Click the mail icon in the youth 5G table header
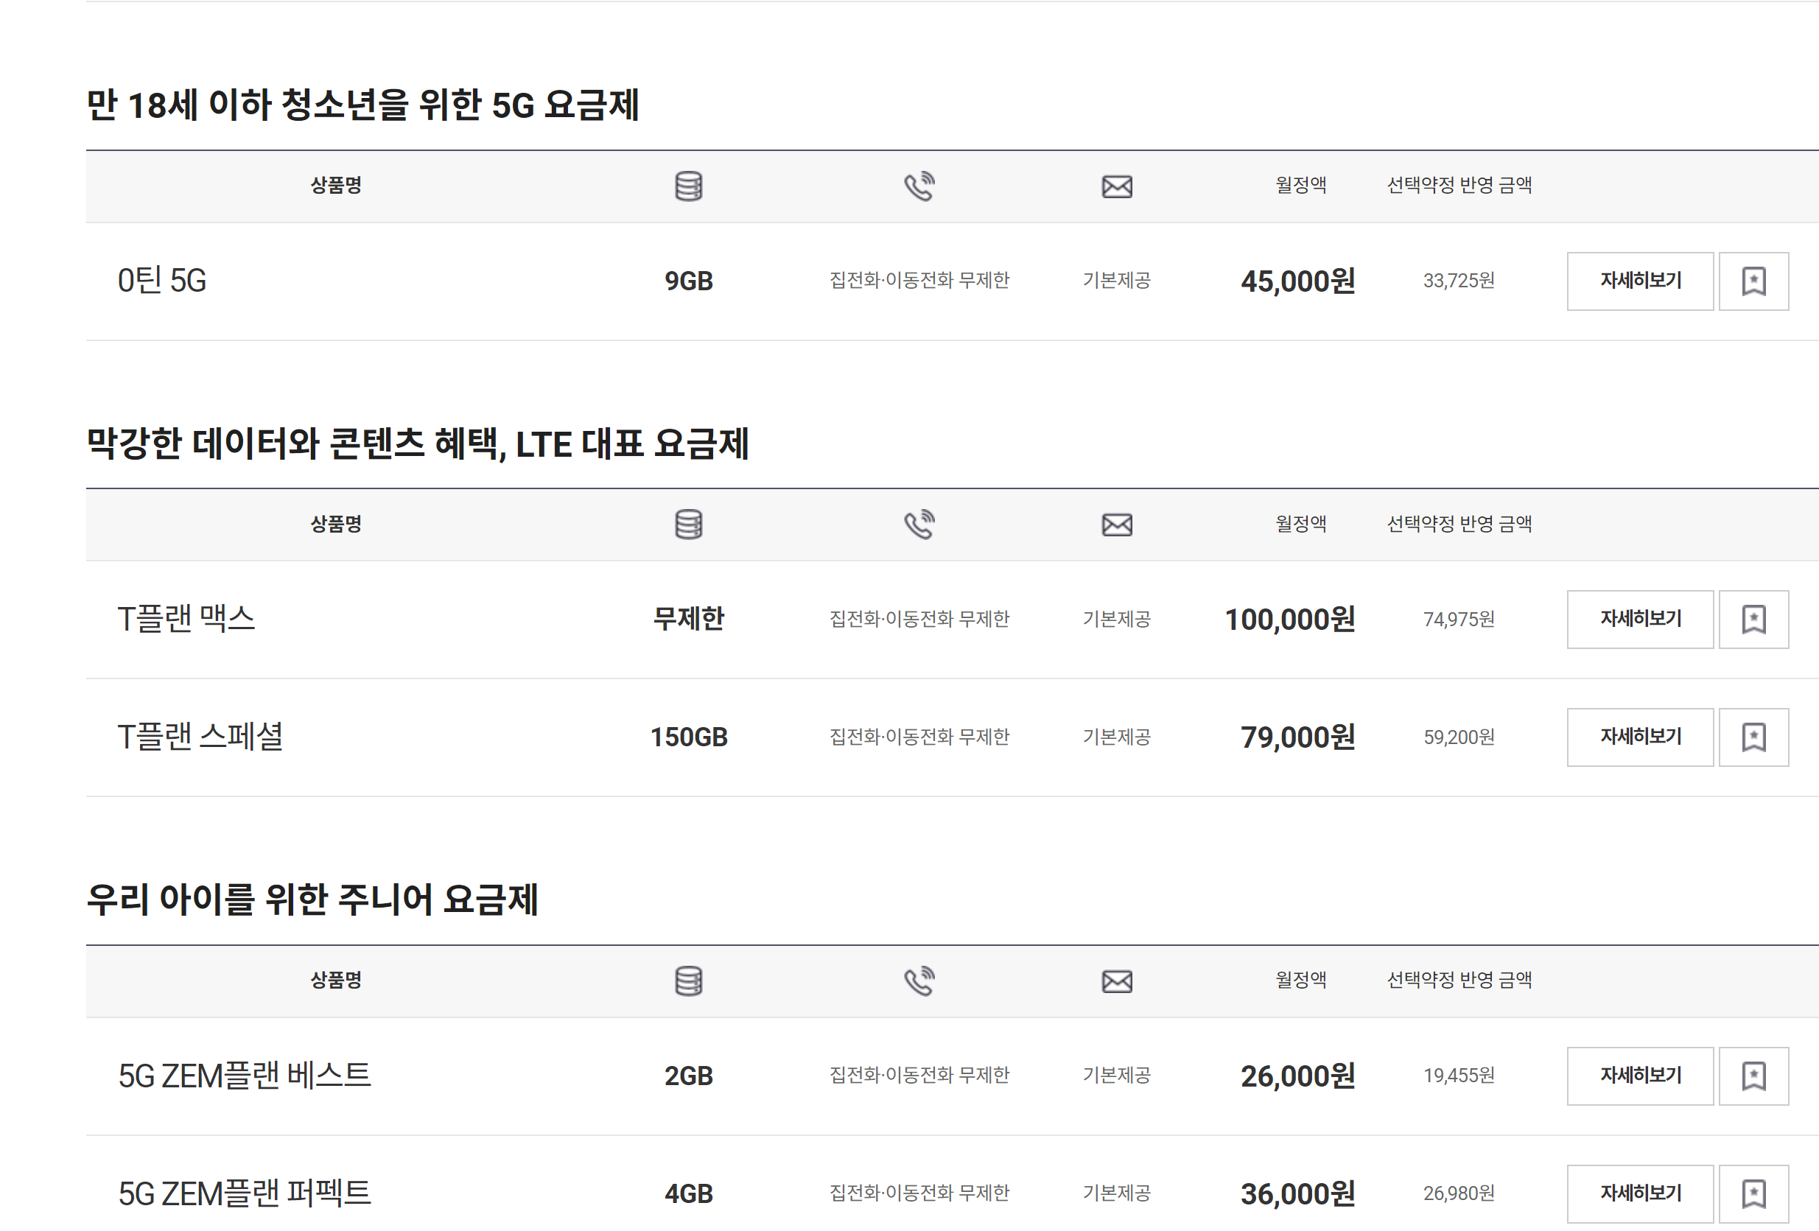 1117,186
